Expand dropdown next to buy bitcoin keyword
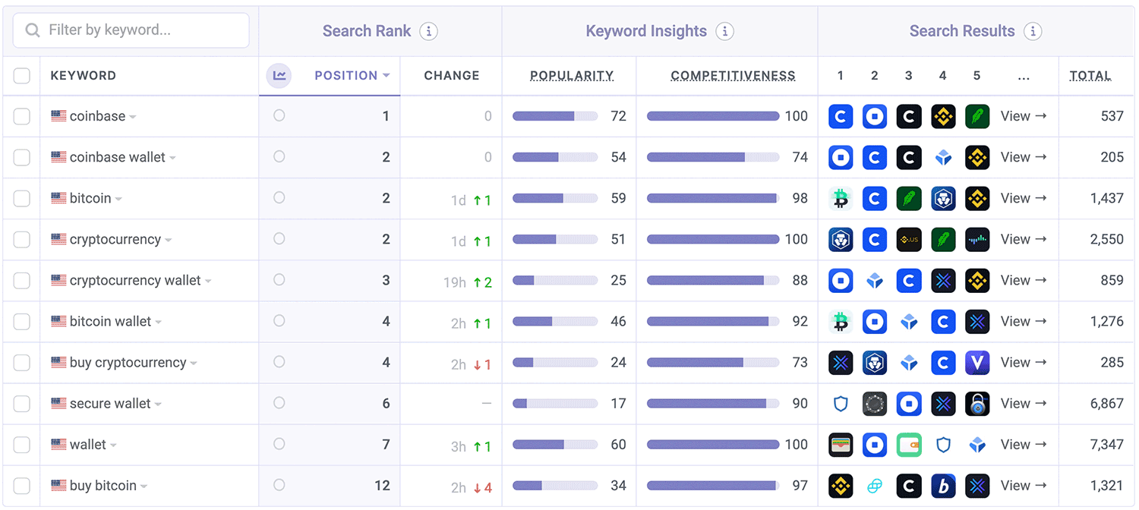 [x=144, y=486]
